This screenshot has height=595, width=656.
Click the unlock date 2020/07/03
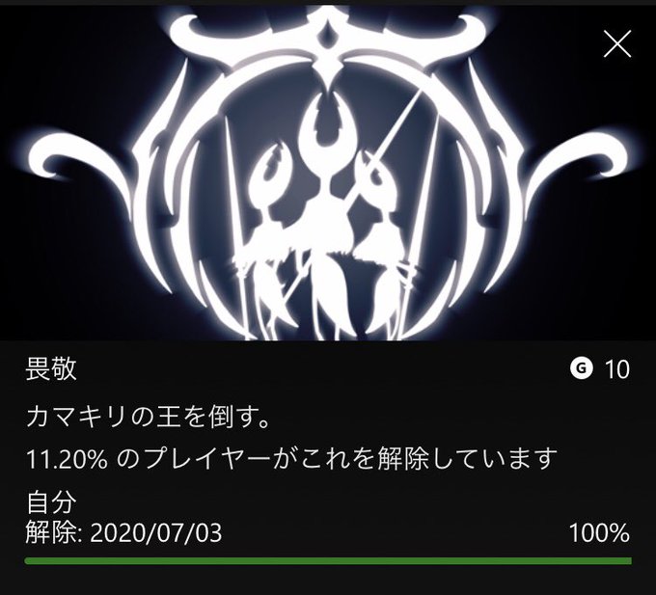(155, 533)
